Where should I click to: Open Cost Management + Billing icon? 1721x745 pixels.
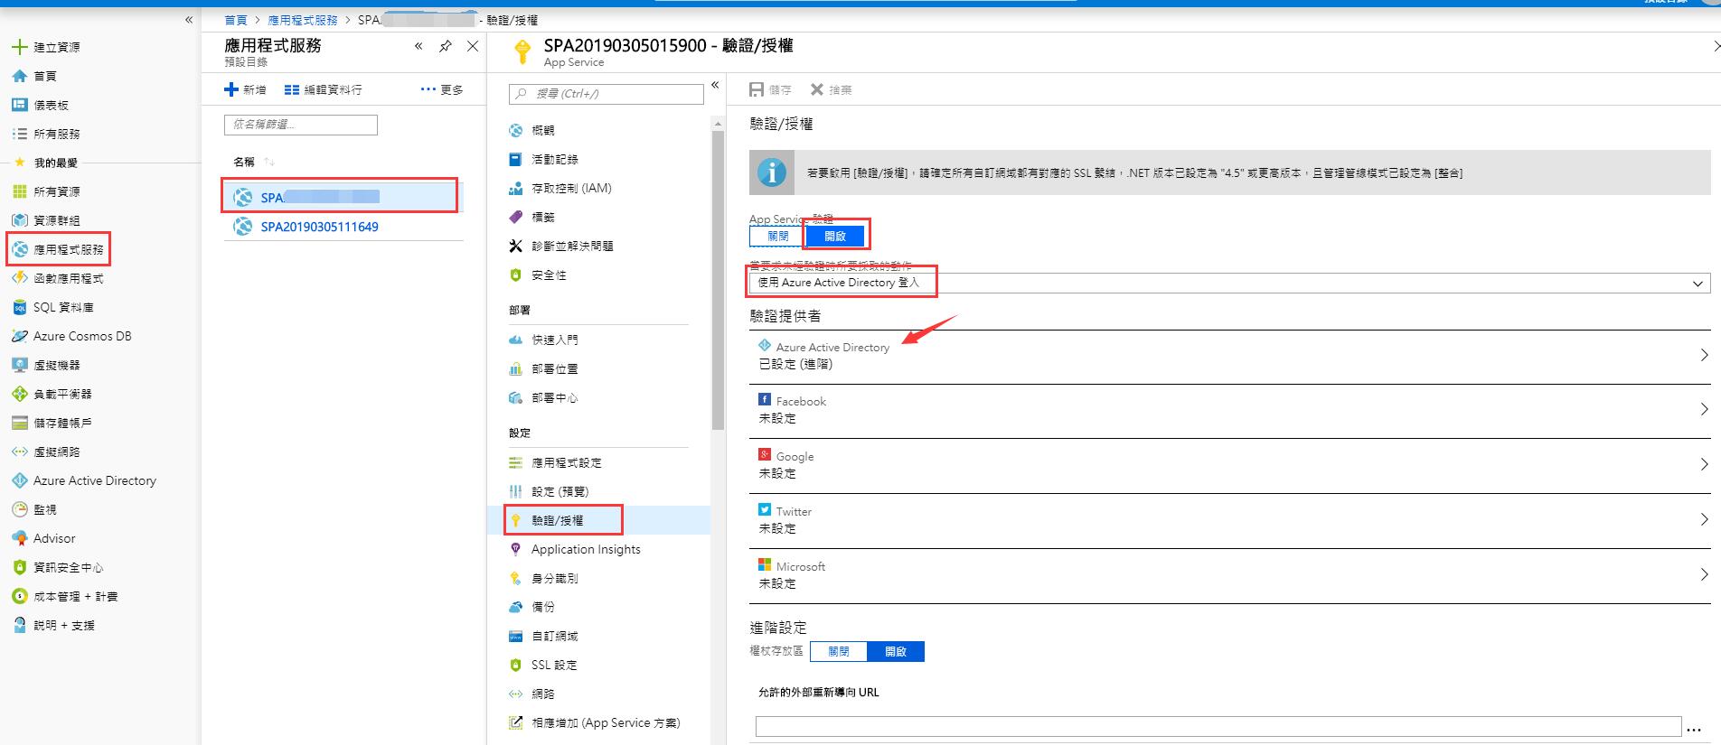pyautogui.click(x=20, y=596)
